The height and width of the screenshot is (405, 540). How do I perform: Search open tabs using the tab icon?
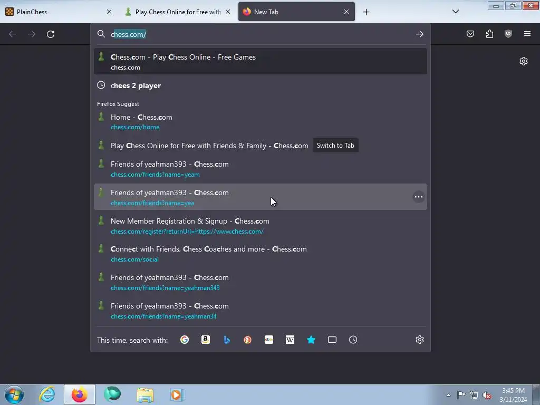[x=332, y=340]
